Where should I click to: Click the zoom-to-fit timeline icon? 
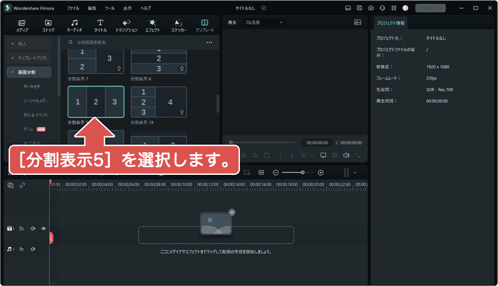click(x=261, y=173)
